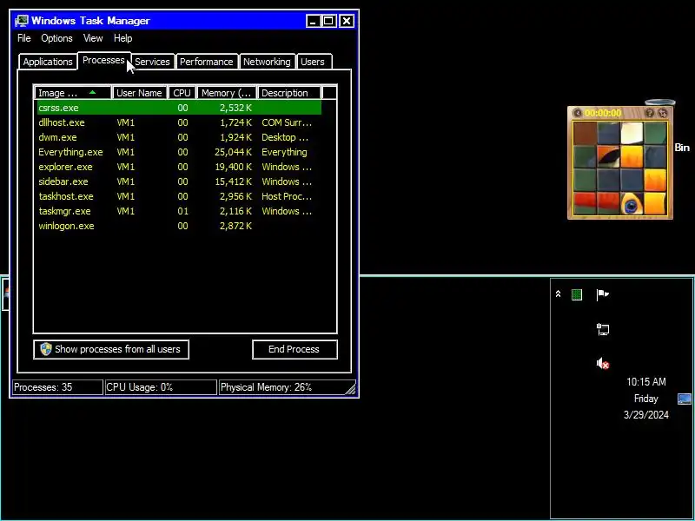Open the clock showing 10:15 AM
The image size is (695, 521).
[645, 382]
